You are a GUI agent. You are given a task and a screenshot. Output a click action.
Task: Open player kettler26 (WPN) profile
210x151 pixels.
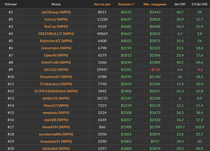pyautogui.click(x=56, y=98)
